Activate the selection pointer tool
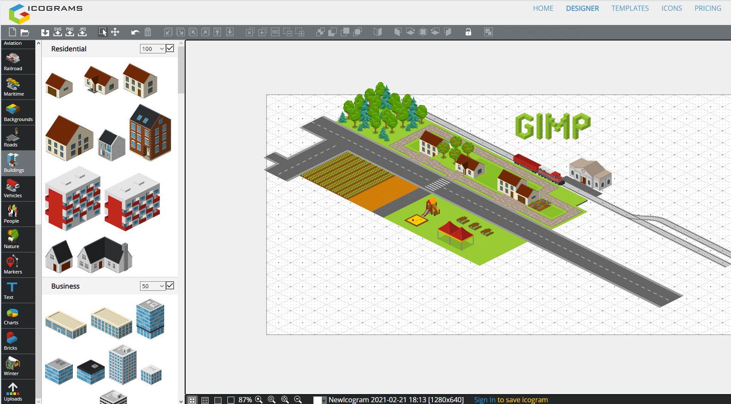Image resolution: width=731 pixels, height=404 pixels. [103, 32]
